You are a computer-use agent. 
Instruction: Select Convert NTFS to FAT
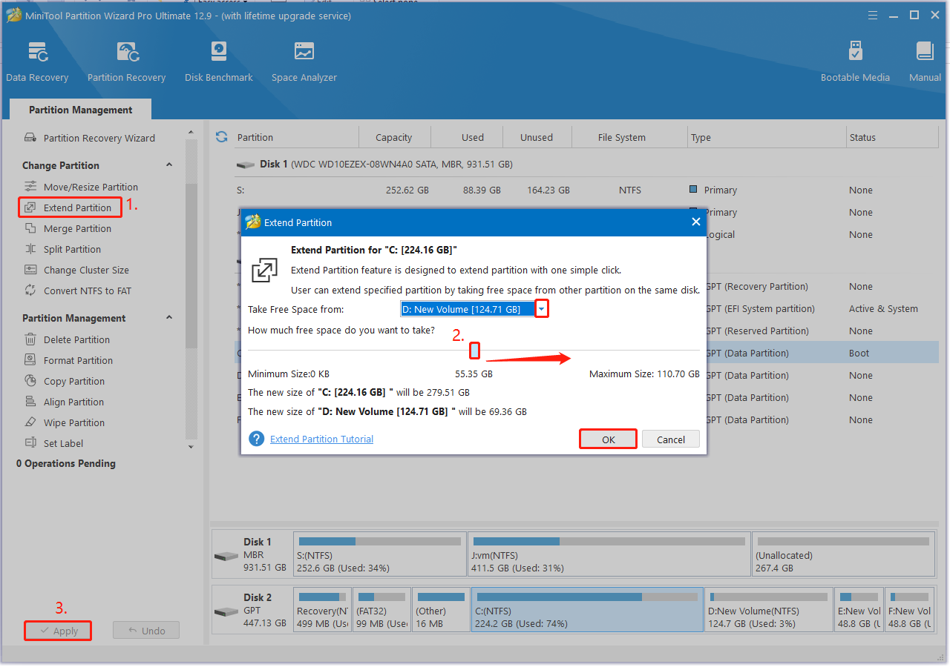[78, 291]
